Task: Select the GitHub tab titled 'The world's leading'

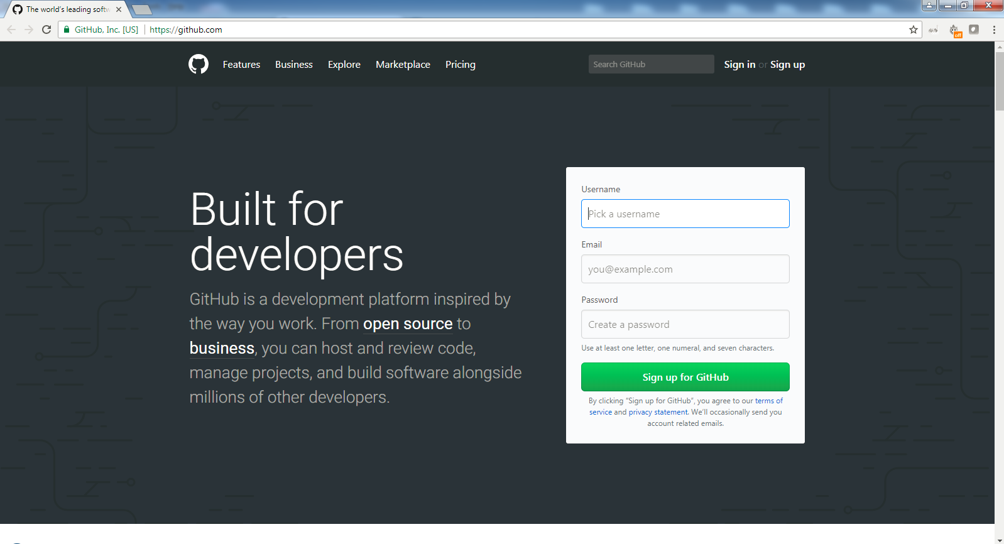Action: pos(67,9)
